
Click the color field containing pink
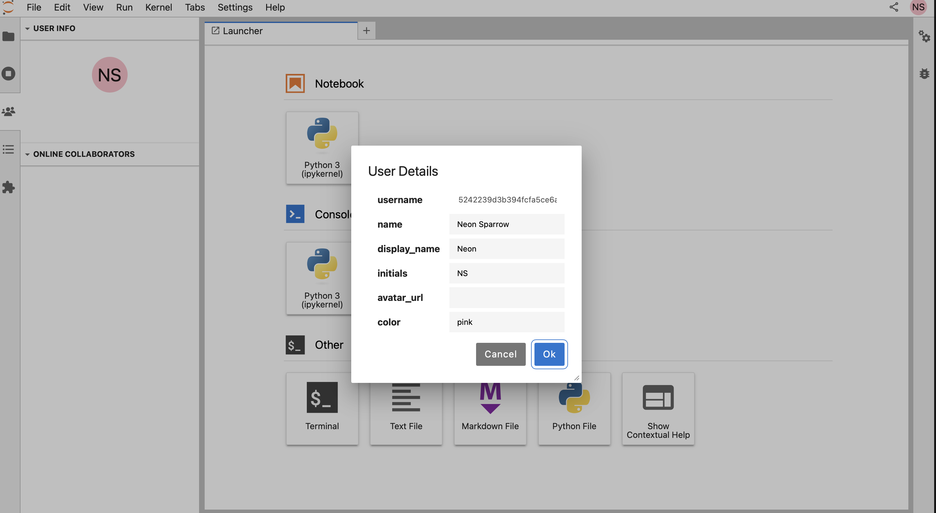[x=507, y=322]
